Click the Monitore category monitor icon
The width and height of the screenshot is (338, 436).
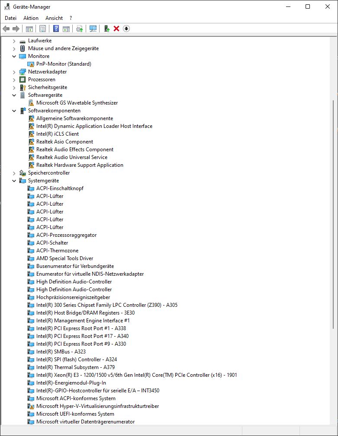[23, 56]
